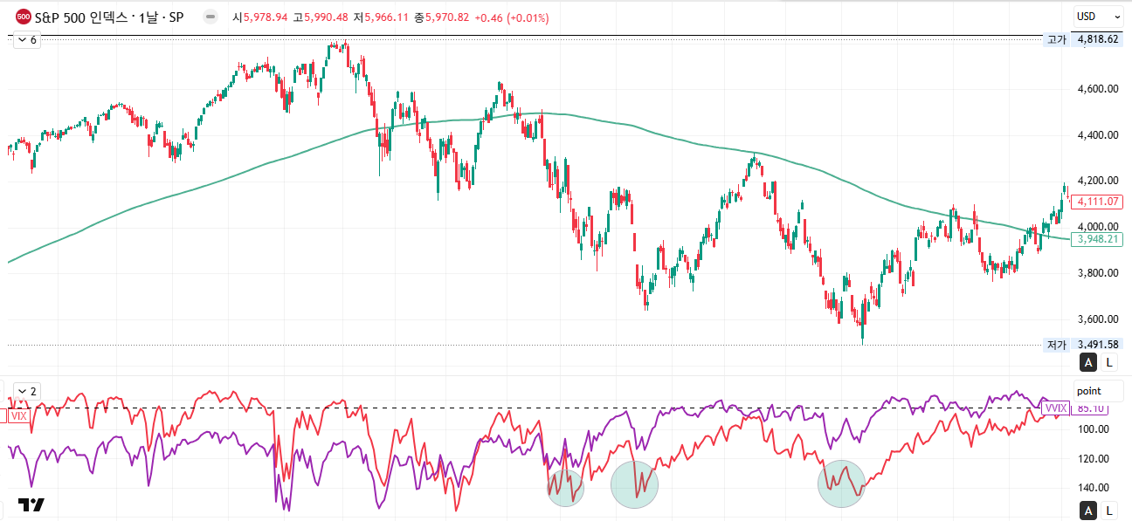1132x521 pixels.
Task: Select the middle highlighted circle on VIX pane
Action: [634, 484]
